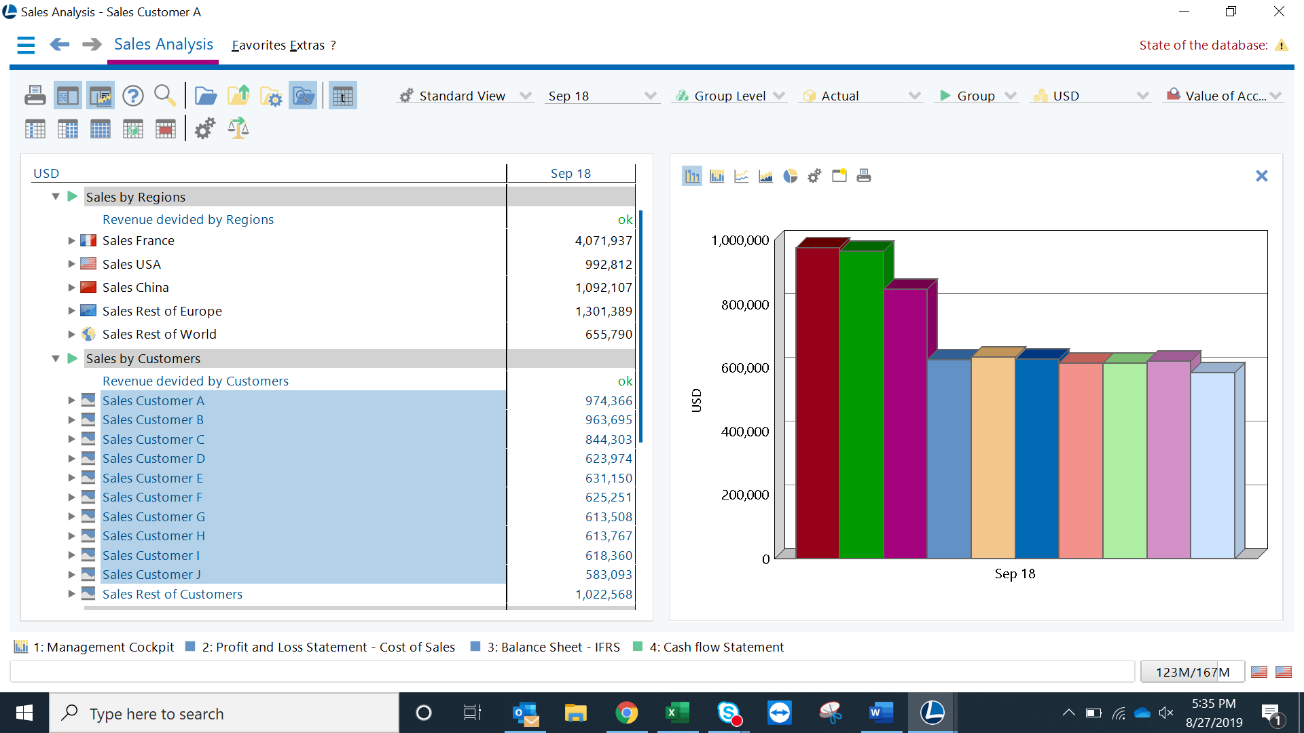Image resolution: width=1304 pixels, height=733 pixels.
Task: Print the chart using the chart printer icon
Action: coord(863,176)
